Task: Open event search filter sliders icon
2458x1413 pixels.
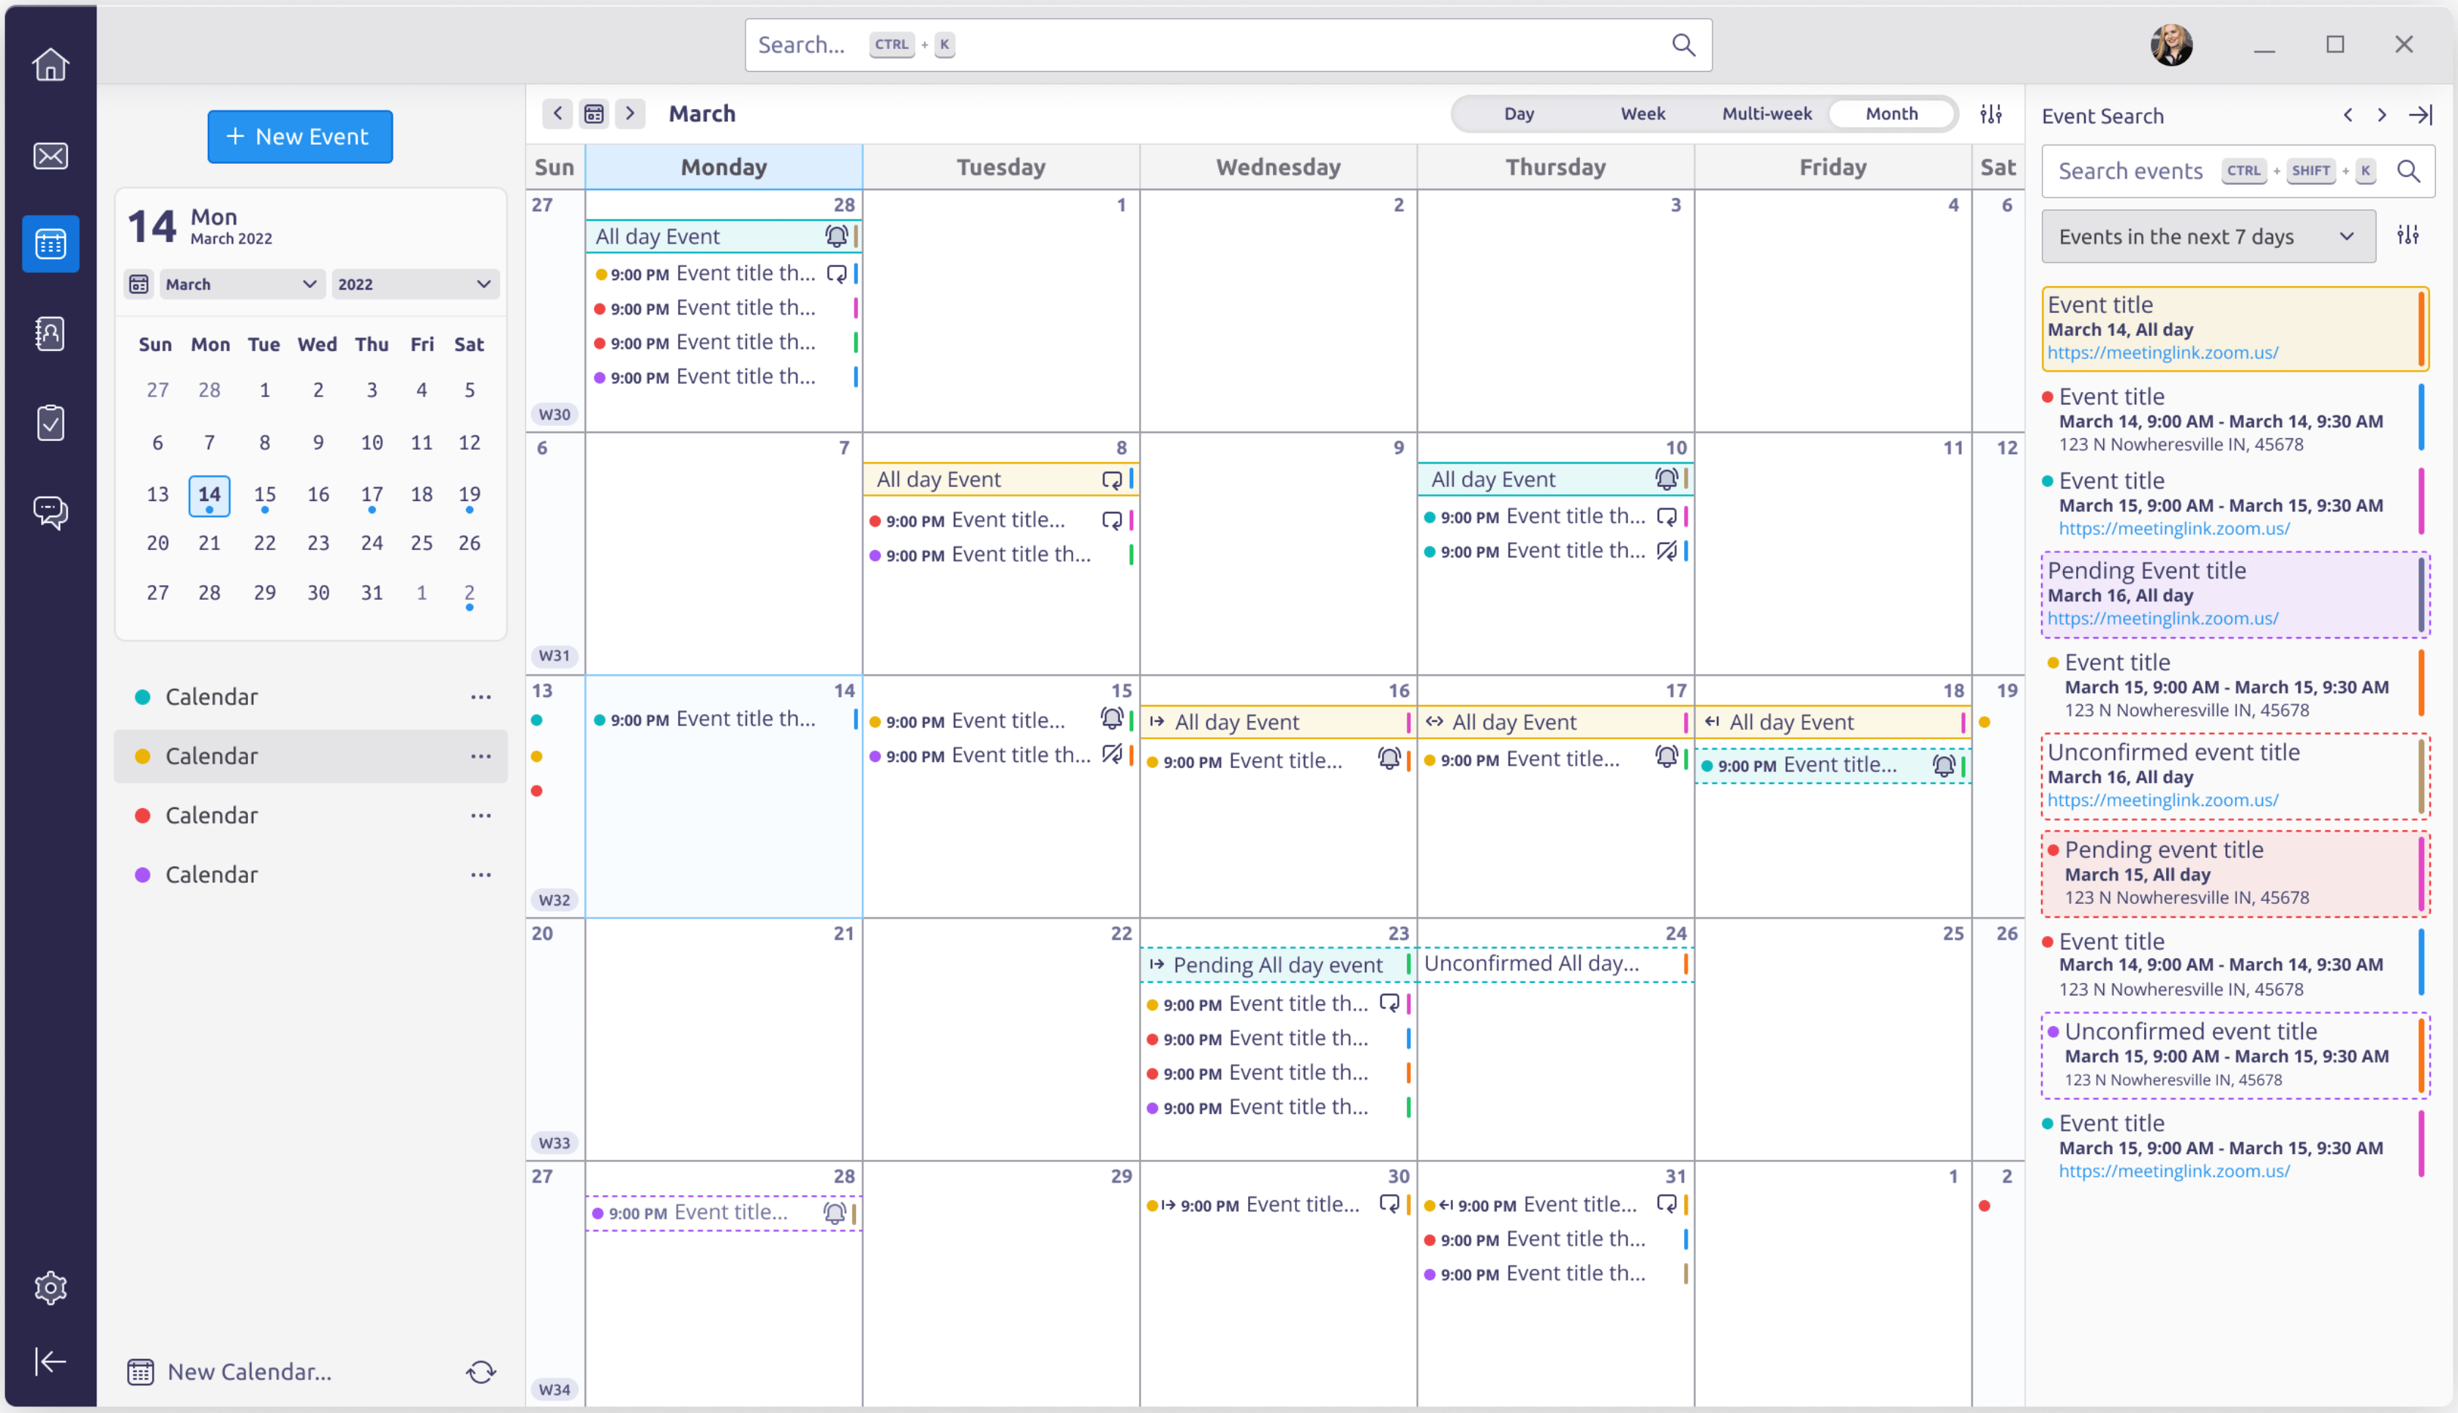Action: point(2408,235)
